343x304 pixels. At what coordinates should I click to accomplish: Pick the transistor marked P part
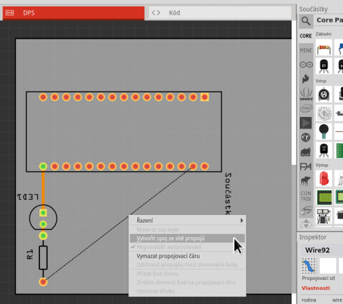click(x=324, y=66)
